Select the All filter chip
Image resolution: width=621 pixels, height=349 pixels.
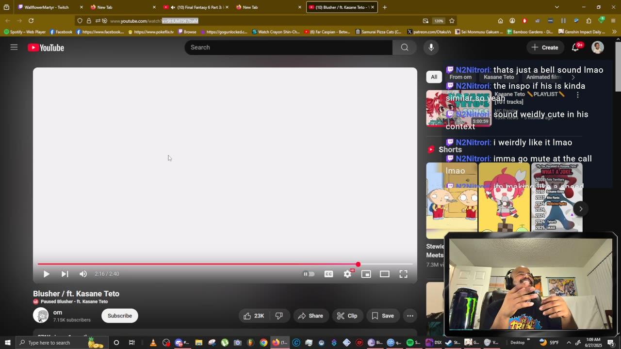click(x=434, y=77)
